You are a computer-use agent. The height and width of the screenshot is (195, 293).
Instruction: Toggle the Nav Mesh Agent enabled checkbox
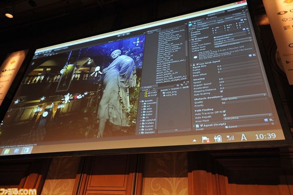[197, 65]
